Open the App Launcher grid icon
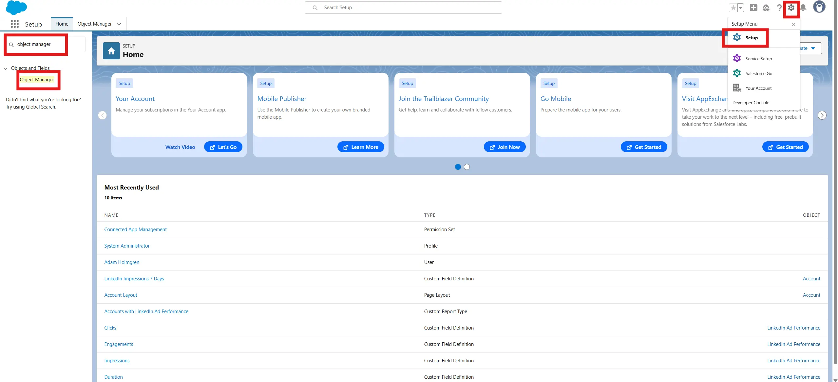838x382 pixels. pos(14,24)
